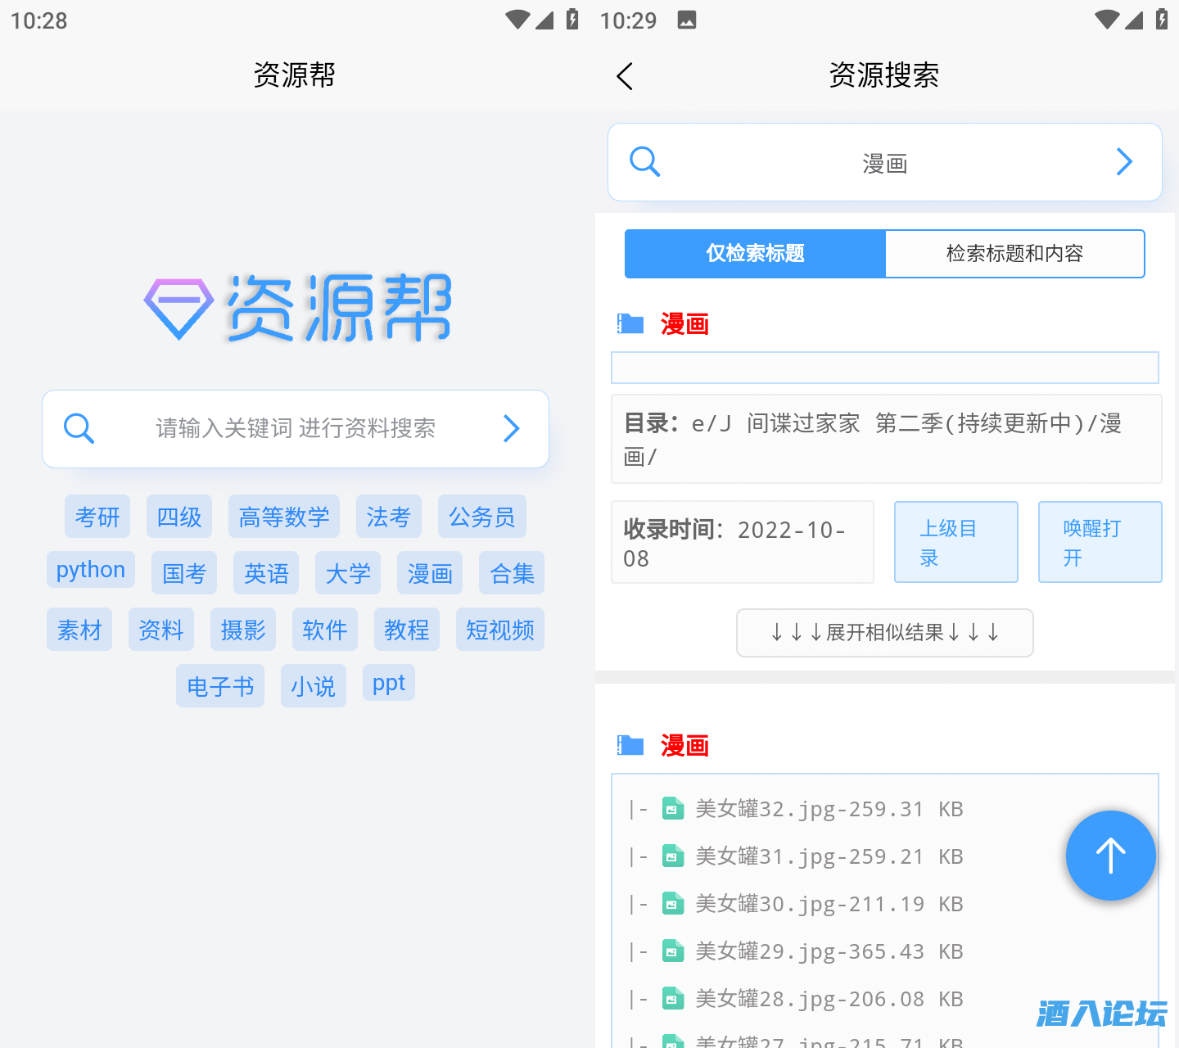
Task: Click the folder icon of second 漫画 result
Action: 630,745
